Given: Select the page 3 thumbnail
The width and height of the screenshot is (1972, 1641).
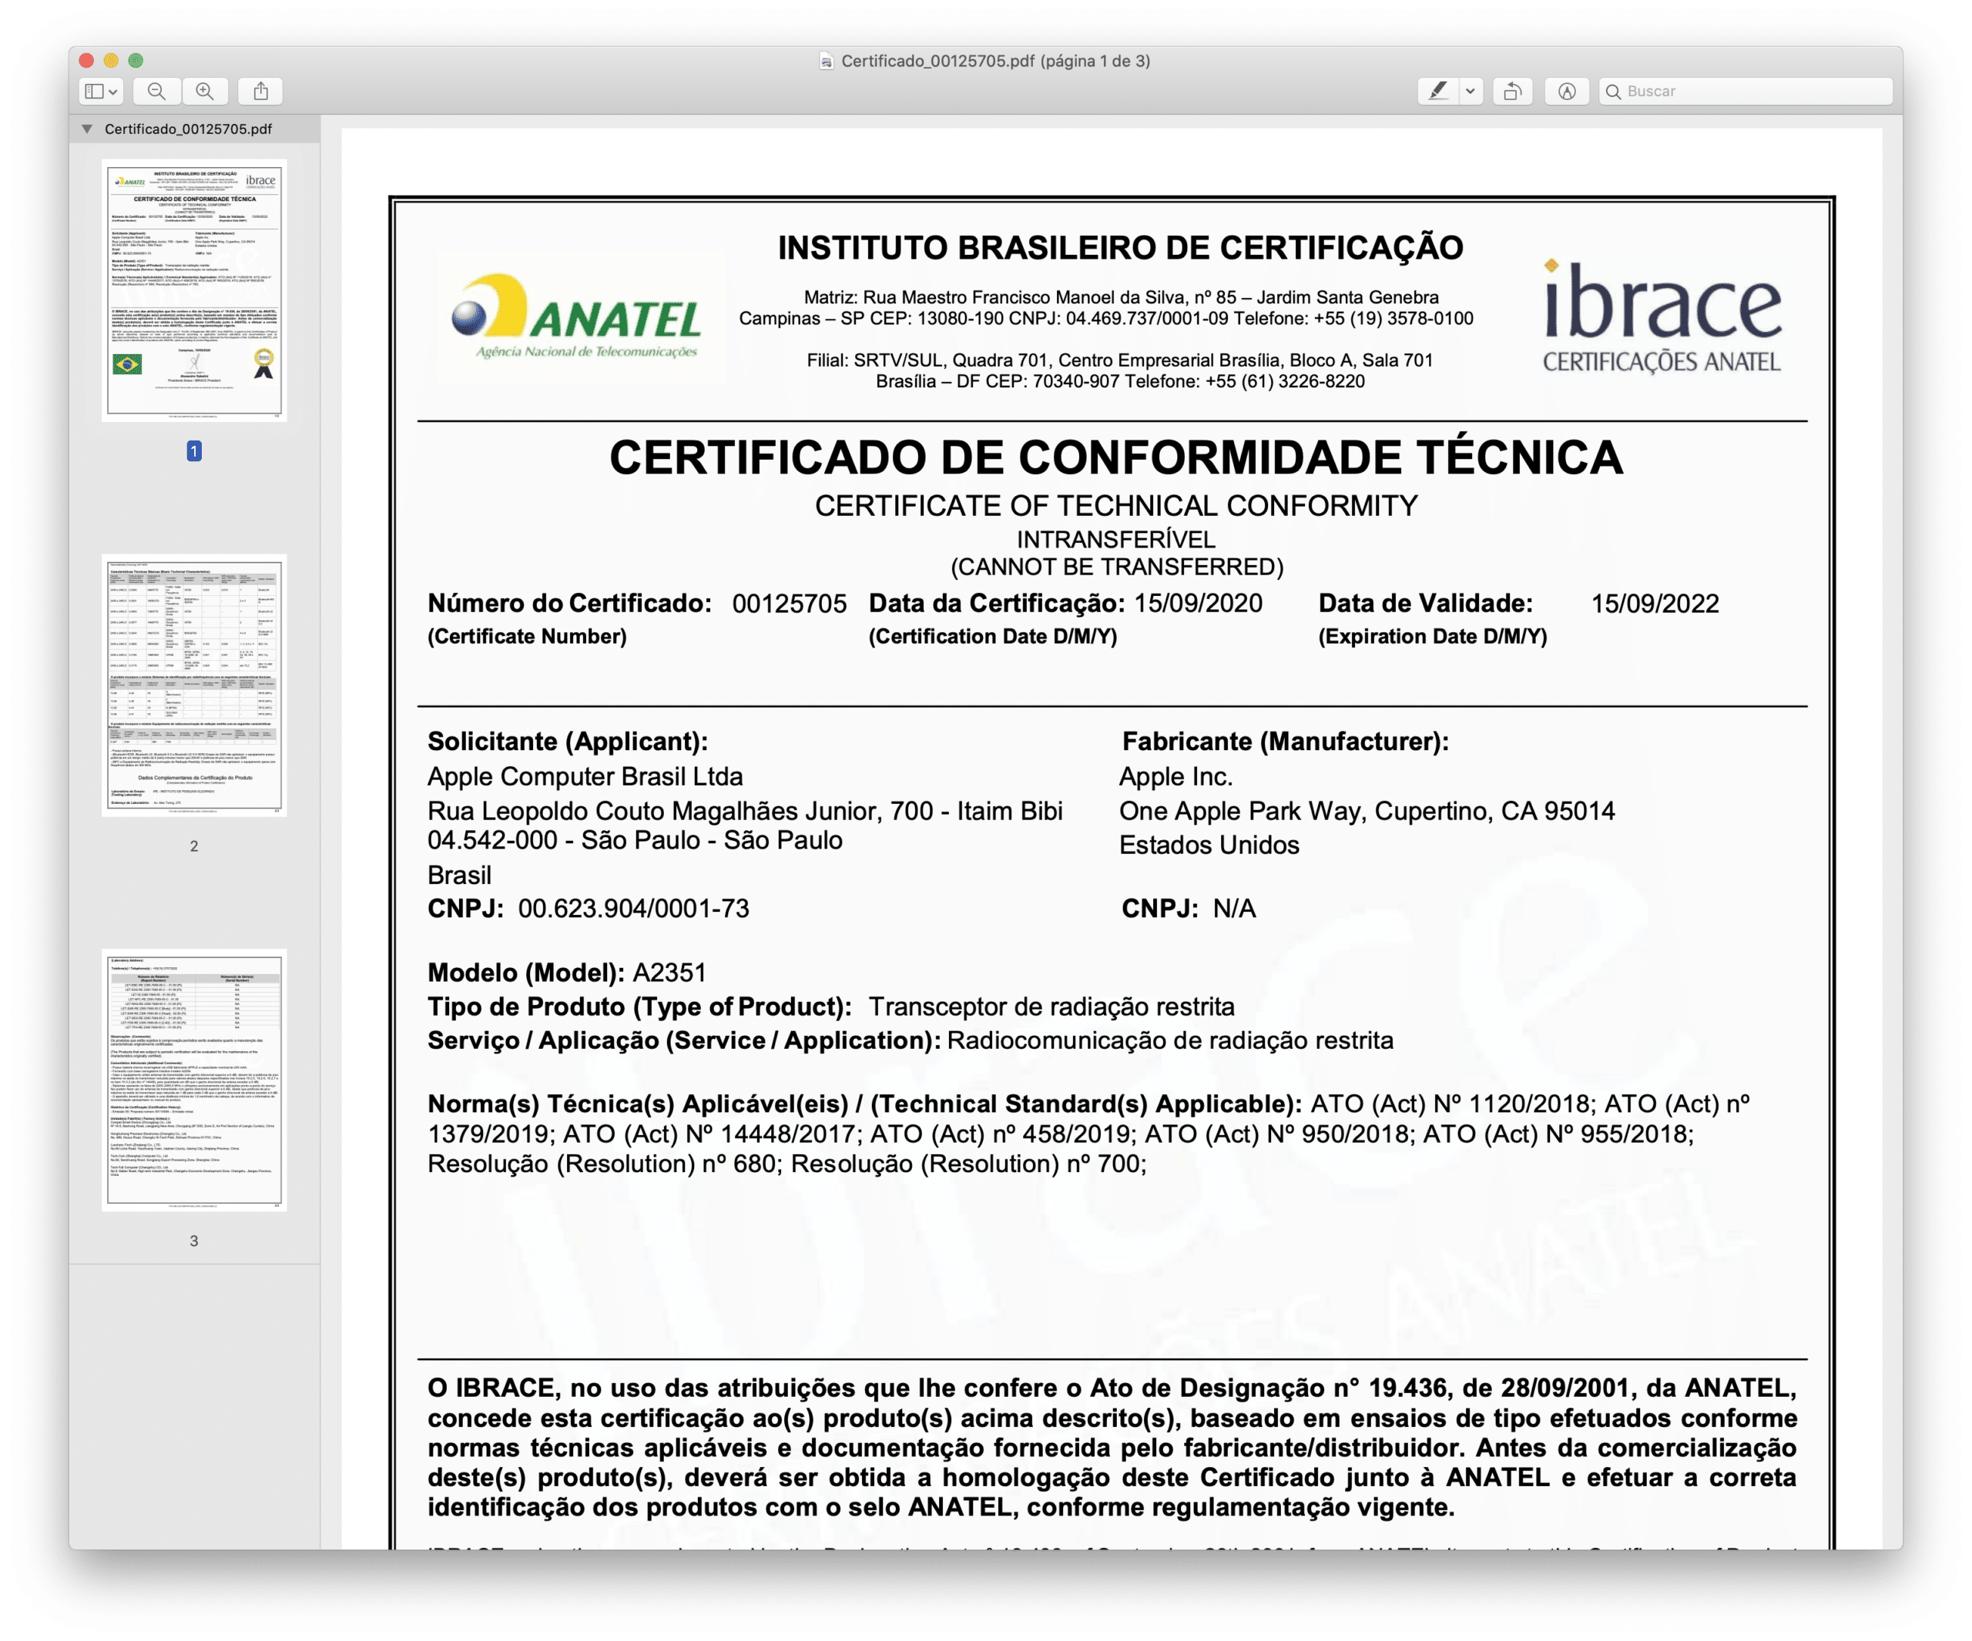Looking at the screenshot, I should coord(194,1080).
